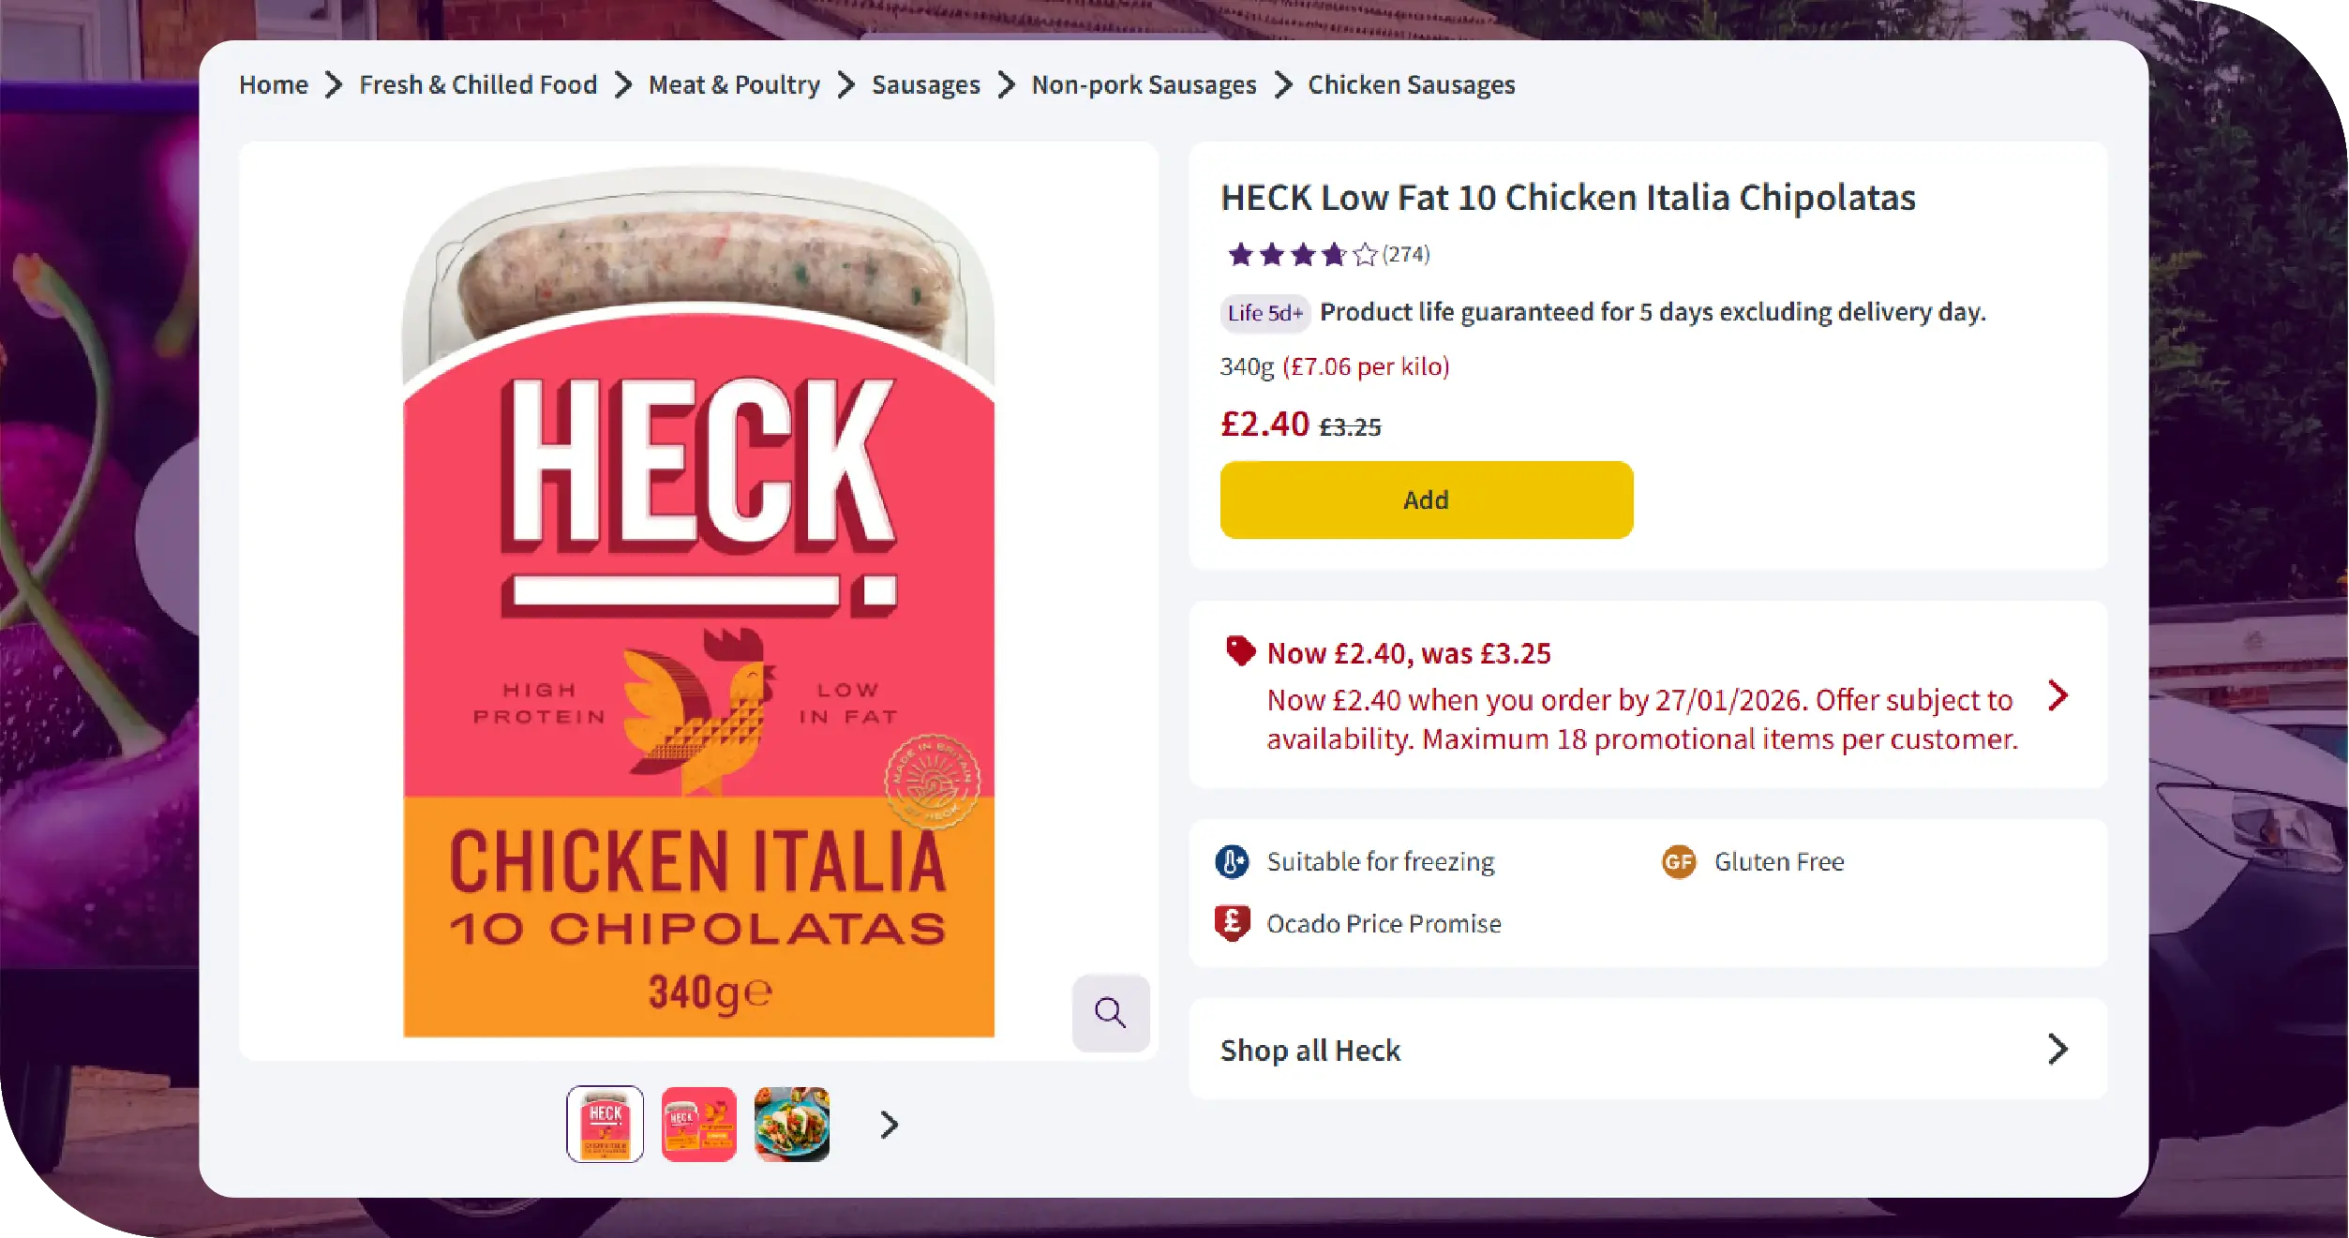Click the Suitable for freezing icon

(x=1231, y=861)
